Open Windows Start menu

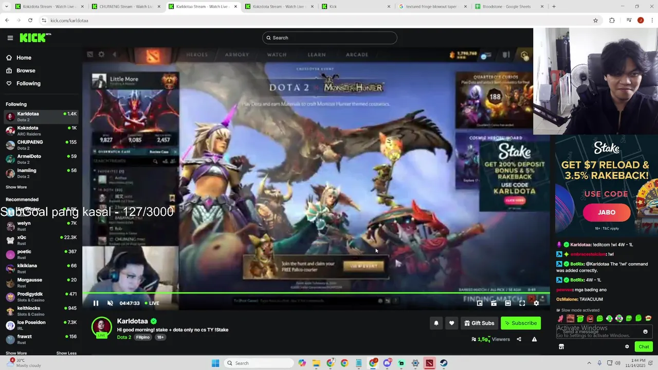pyautogui.click(x=215, y=363)
